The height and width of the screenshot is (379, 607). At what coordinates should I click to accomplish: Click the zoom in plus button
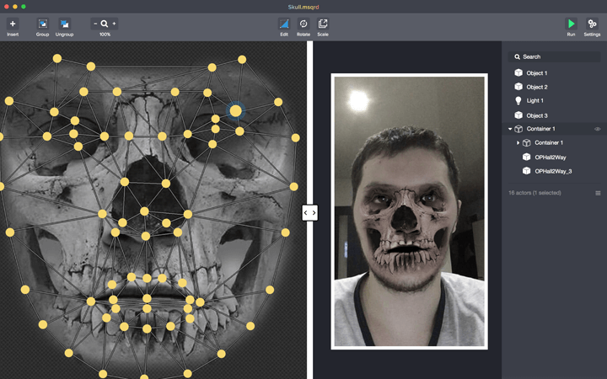click(115, 24)
